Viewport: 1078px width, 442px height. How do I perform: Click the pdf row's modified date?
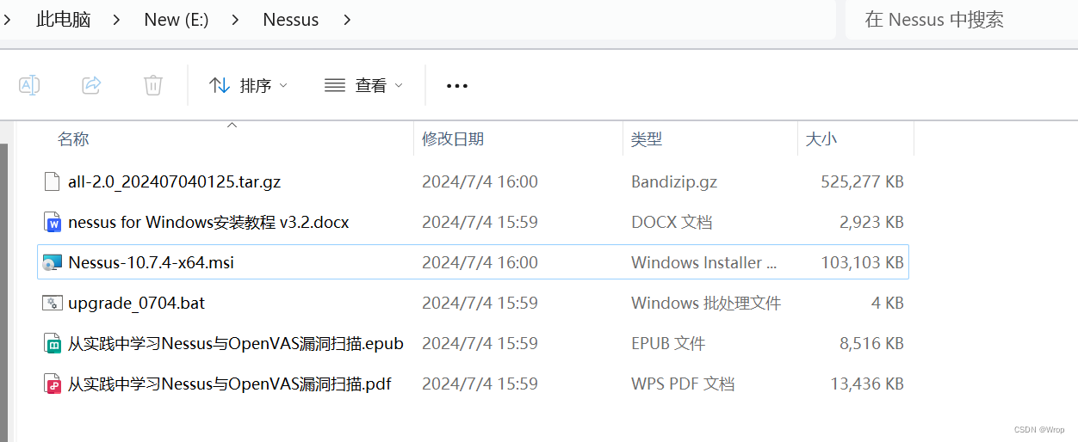pyautogui.click(x=480, y=384)
